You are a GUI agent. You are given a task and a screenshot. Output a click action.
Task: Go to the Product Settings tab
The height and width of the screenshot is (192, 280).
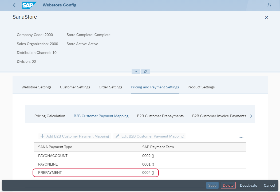tap(201, 87)
